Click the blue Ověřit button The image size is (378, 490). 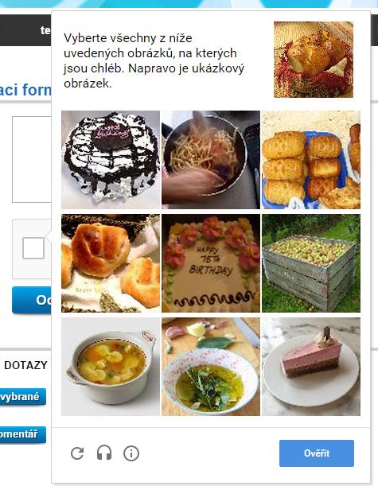(x=317, y=453)
